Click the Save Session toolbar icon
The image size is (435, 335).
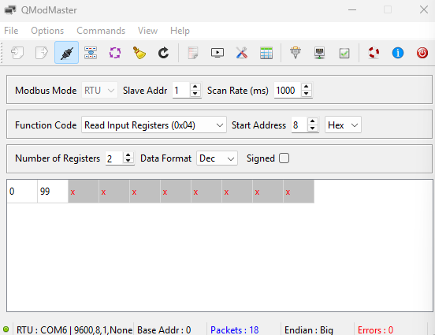[42, 53]
